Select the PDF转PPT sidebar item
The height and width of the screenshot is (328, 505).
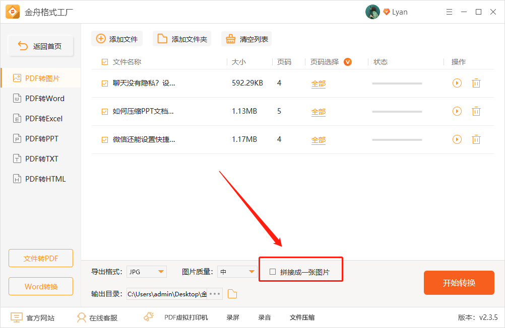41,139
